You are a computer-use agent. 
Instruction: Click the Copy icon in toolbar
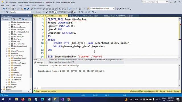click(x=63, y=9)
